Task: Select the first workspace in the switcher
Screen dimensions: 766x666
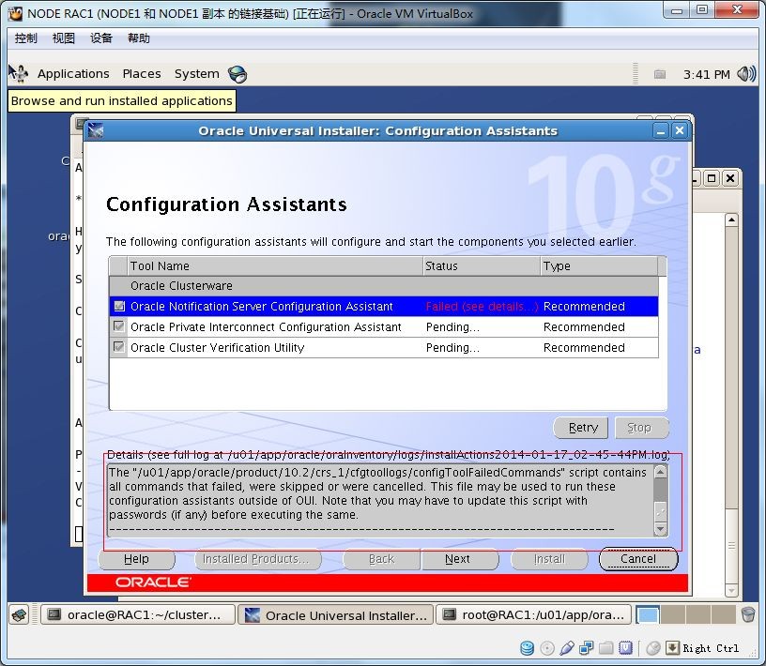Action: pyautogui.click(x=648, y=614)
